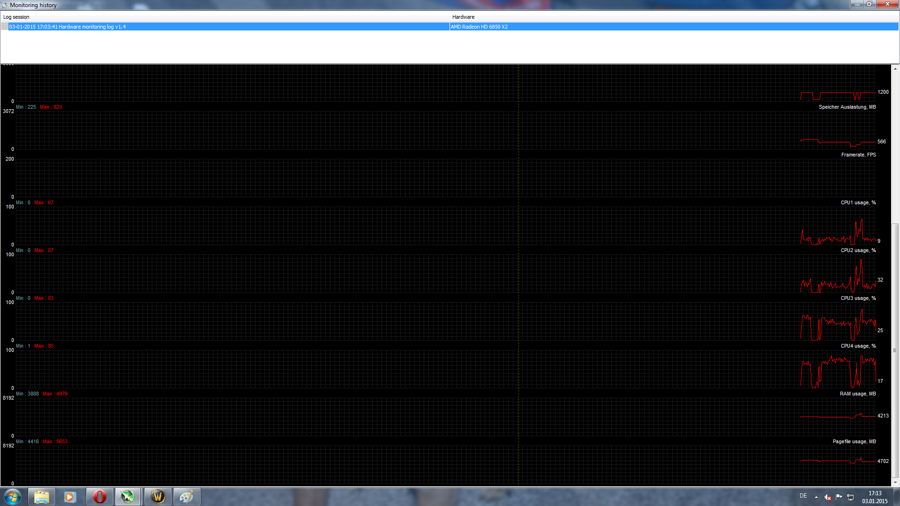This screenshot has width=900, height=506.
Task: Click the muted volume tray icon
Action: point(828,497)
